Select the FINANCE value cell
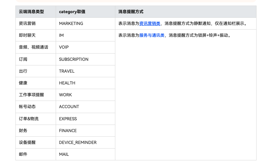 86,130
